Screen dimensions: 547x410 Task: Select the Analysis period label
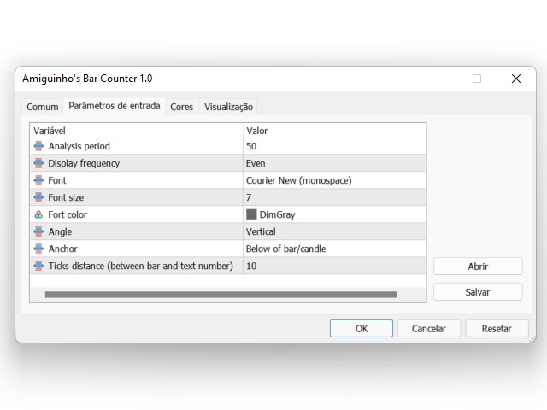[x=79, y=146]
